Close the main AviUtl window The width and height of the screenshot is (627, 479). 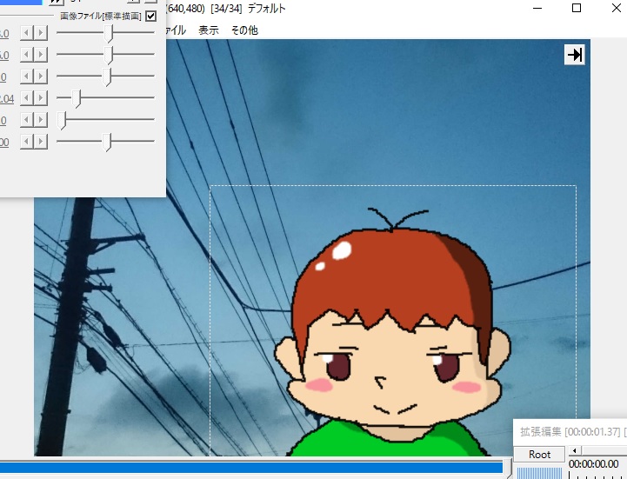[617, 8]
